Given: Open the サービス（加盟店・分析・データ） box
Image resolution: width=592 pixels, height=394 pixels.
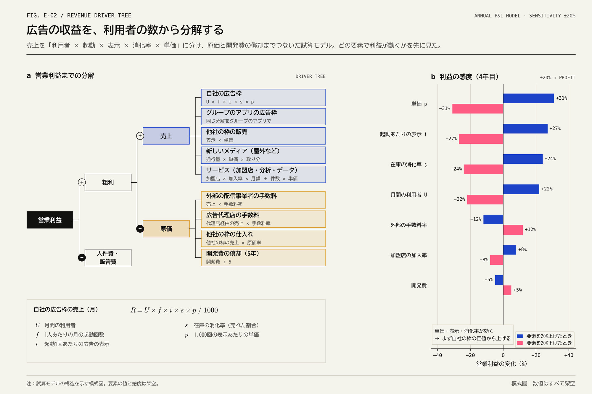Looking at the screenshot, I should 263,174.
